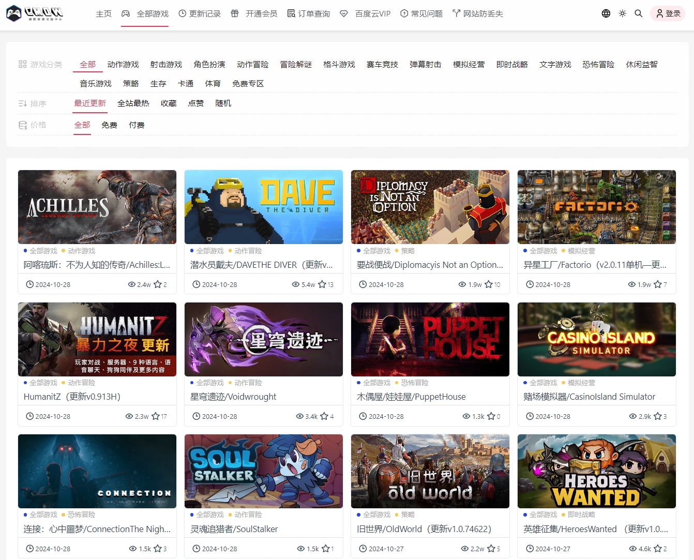Screen dimensions: 694x560
Task: Click the star icon on the Factorio card
Action: (x=658, y=284)
